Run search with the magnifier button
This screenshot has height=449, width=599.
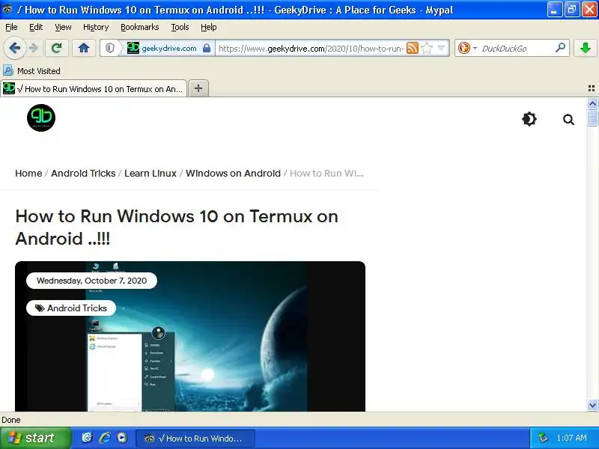pyautogui.click(x=560, y=48)
